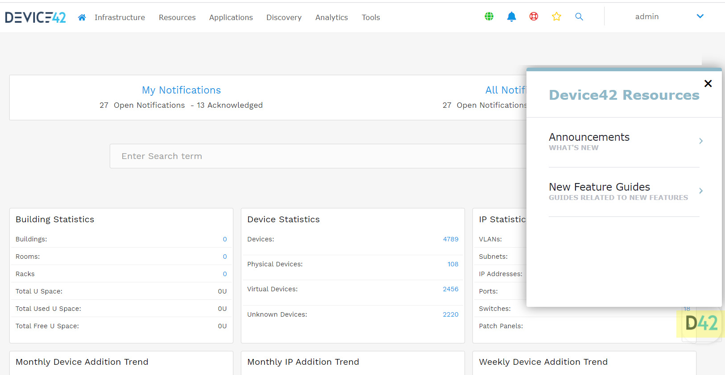Viewport: 725px width, 375px height.
Task: Go to home via house icon
Action: 82,17
